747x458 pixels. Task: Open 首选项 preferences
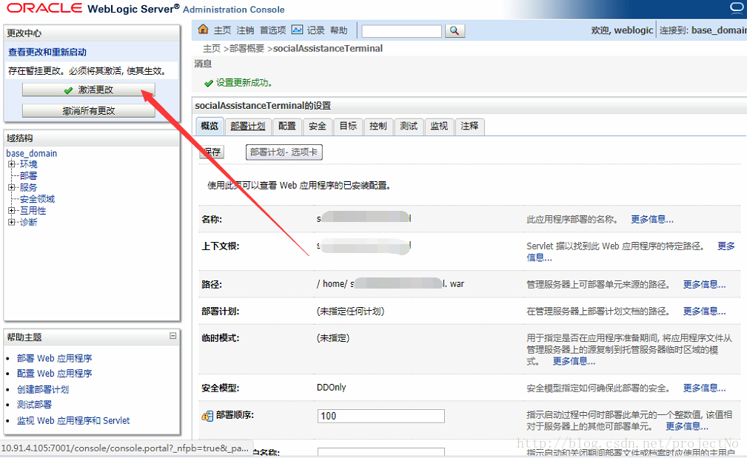pos(272,30)
